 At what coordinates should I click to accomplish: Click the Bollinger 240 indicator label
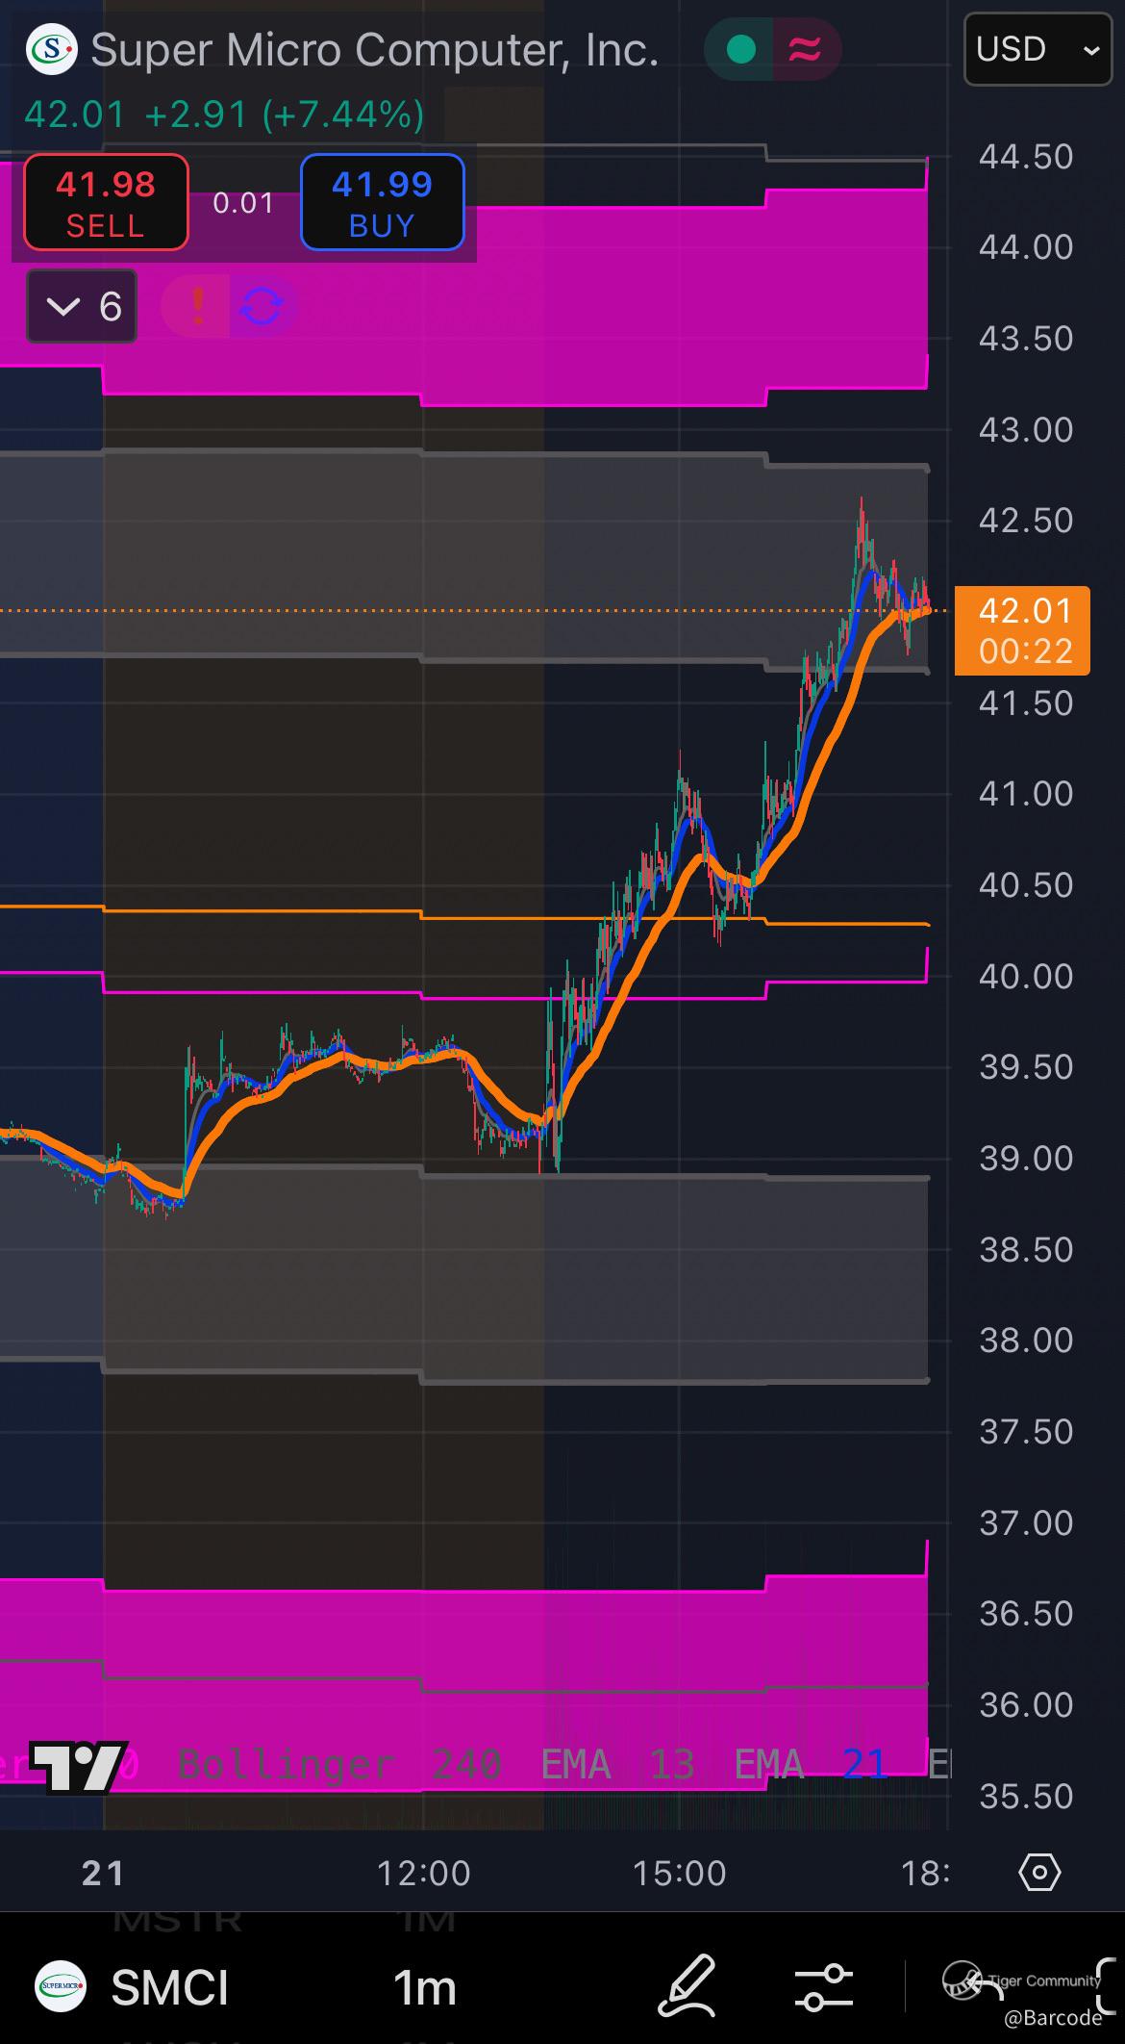pyautogui.click(x=339, y=1765)
